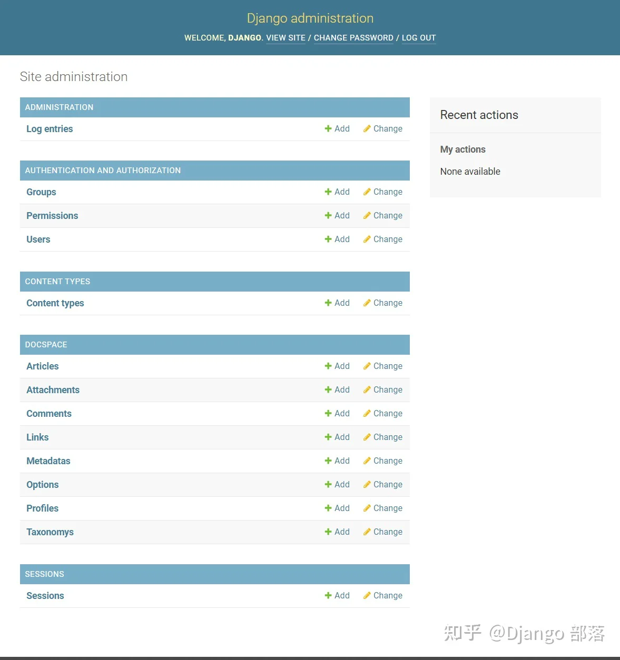
Task: Open the Comments model list
Action: coord(49,414)
